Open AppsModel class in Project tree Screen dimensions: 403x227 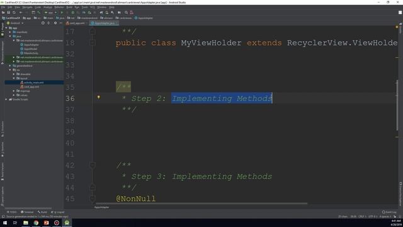(x=28, y=49)
